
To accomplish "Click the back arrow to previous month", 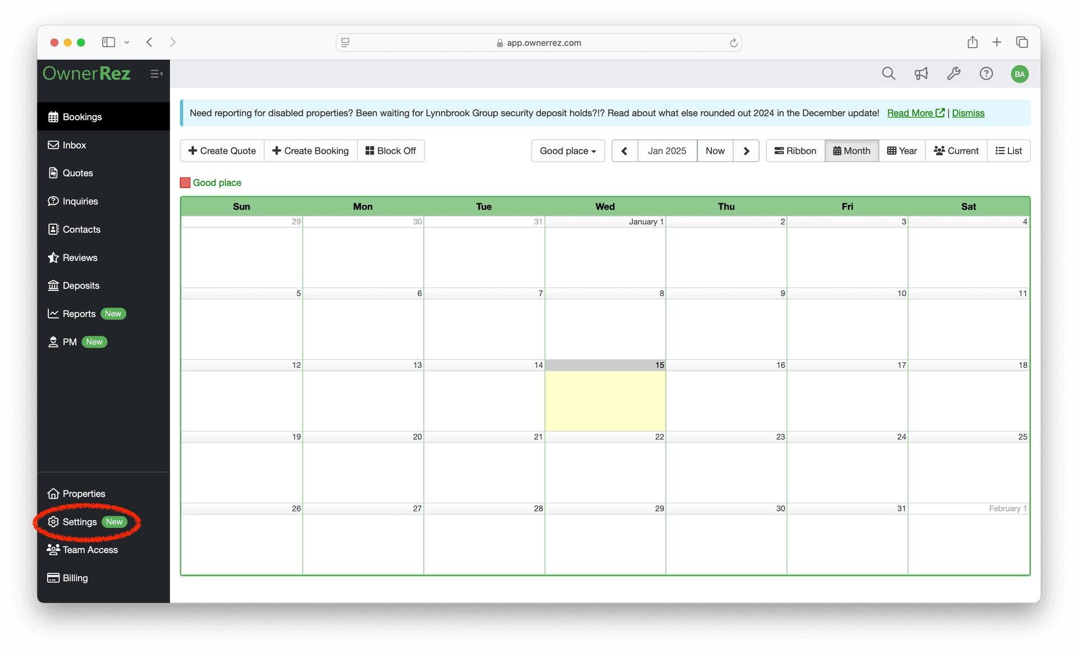I will 625,150.
